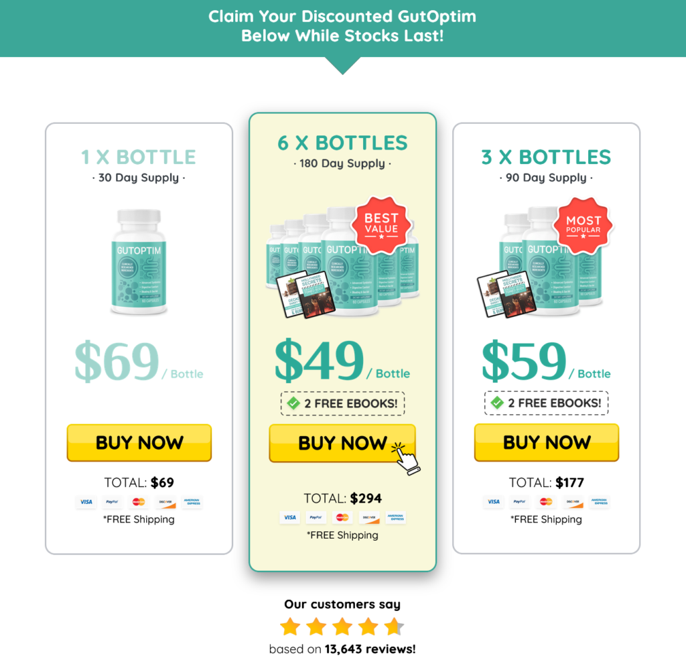The height and width of the screenshot is (668, 686).
Task: Click the 6 X BOTTLES heading
Action: [342, 143]
